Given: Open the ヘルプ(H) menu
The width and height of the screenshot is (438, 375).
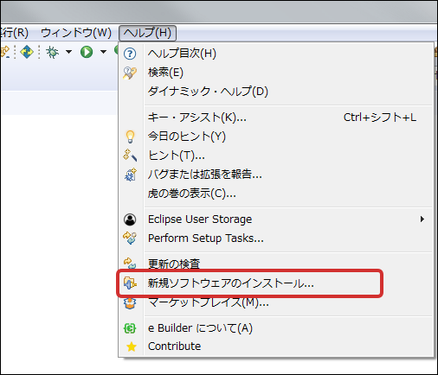Looking at the screenshot, I should click(x=147, y=33).
